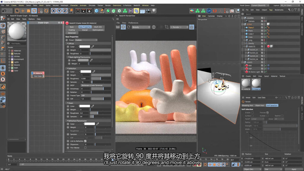Start IPR play in Redshift RenderView
This screenshot has width=304, height=171.
[123, 27]
